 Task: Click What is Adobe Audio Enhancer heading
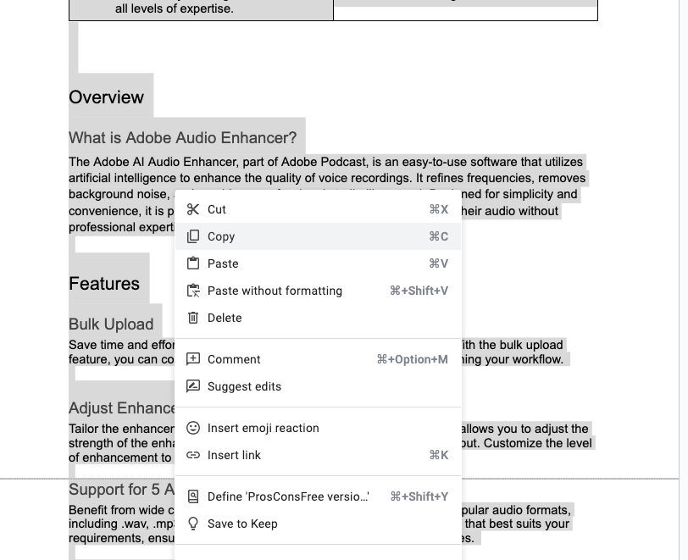[182, 138]
